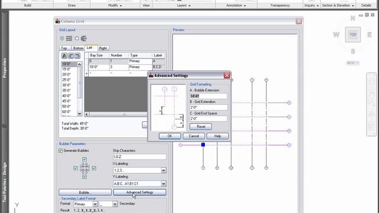Open the WCS dropdown under ViewCube

pos(353,63)
